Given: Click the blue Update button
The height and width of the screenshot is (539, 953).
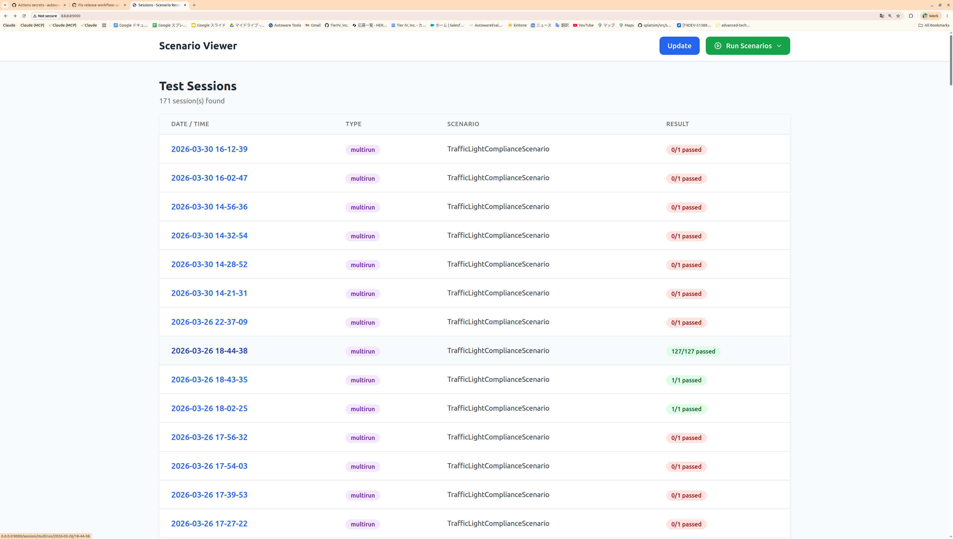Looking at the screenshot, I should (x=679, y=45).
